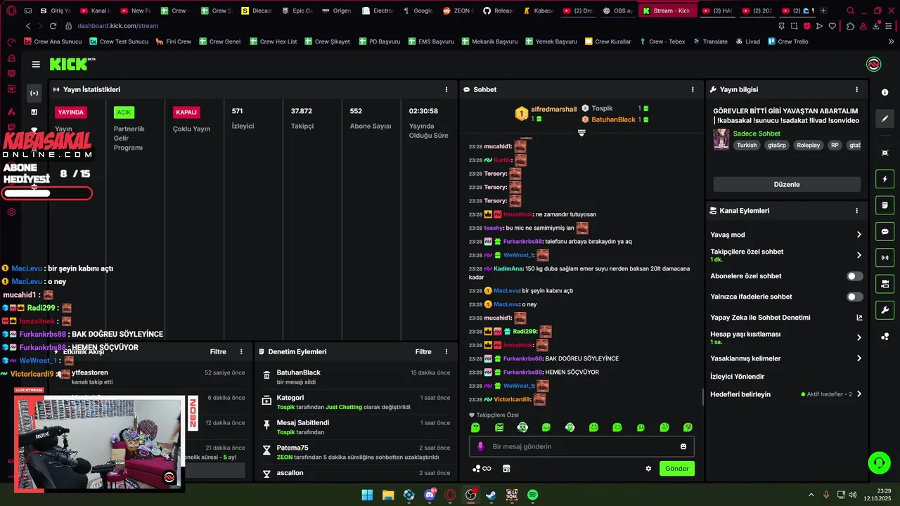Open Steam from the Windows taskbar

491,495
